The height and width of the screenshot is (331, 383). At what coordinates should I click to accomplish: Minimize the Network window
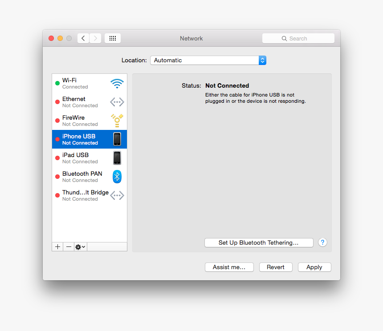tap(60, 38)
